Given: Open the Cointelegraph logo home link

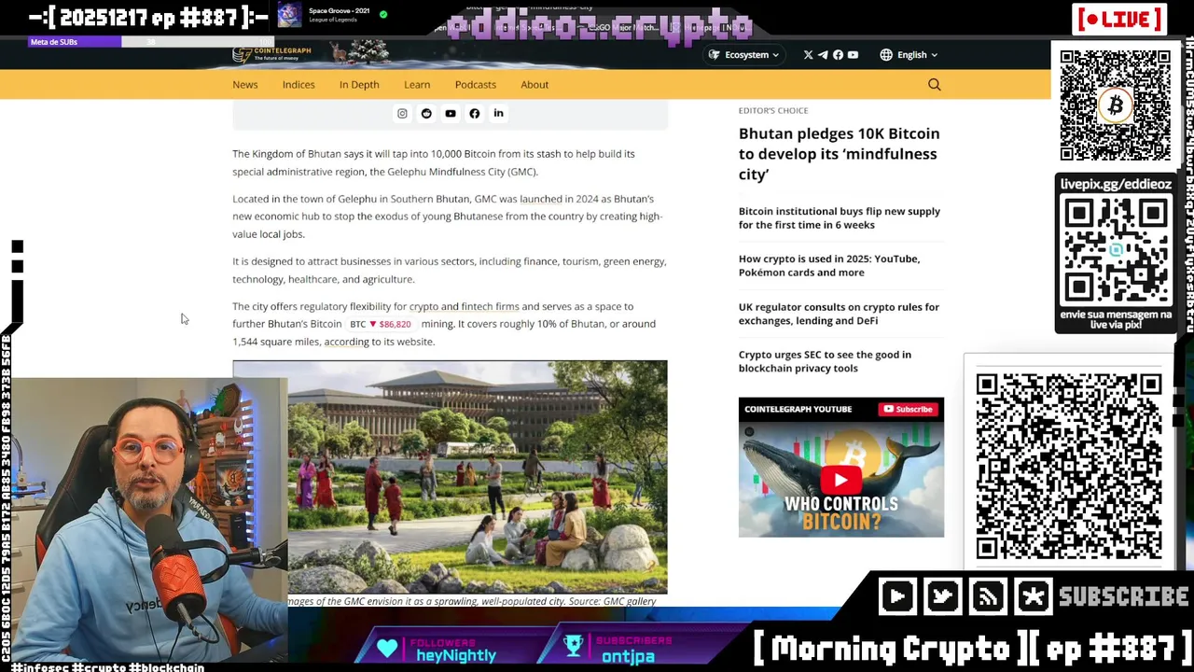Looking at the screenshot, I should point(271,54).
